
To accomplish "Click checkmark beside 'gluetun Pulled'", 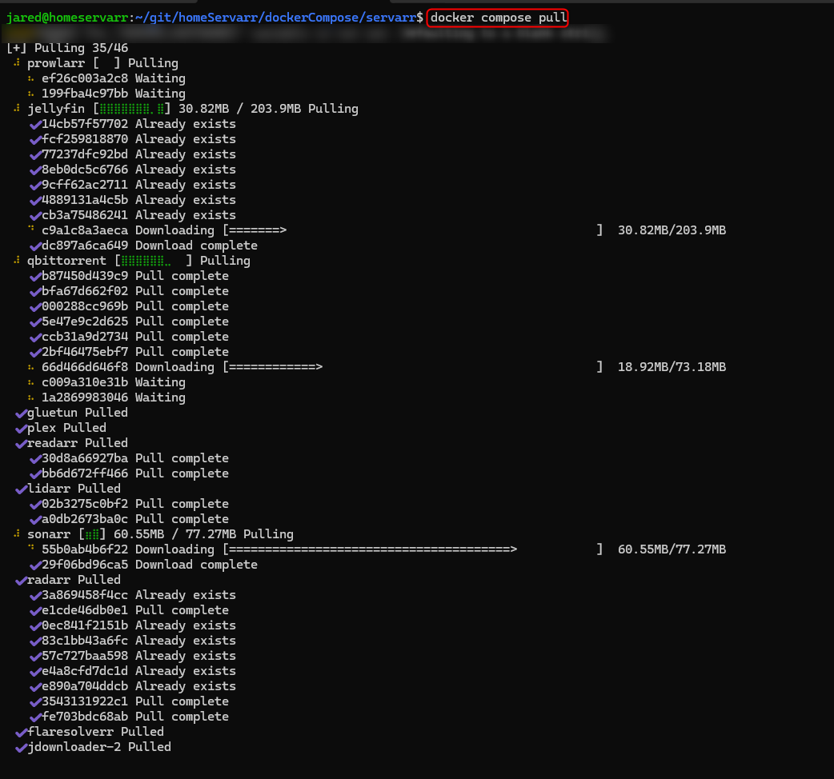I will click(22, 413).
